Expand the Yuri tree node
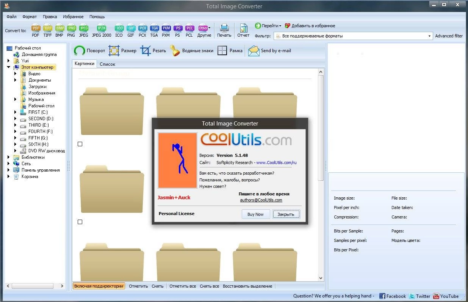468x302 pixels. [x=9, y=60]
